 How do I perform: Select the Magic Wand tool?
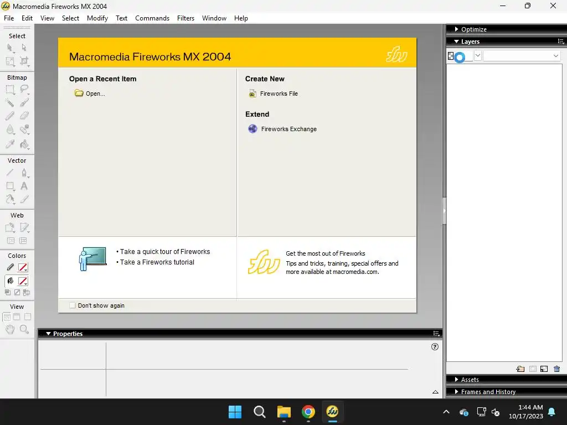coord(10,102)
